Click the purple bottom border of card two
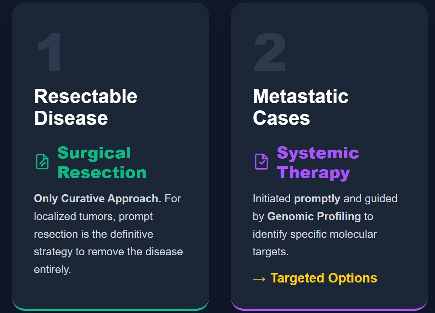This screenshot has width=435, height=313. (329, 309)
